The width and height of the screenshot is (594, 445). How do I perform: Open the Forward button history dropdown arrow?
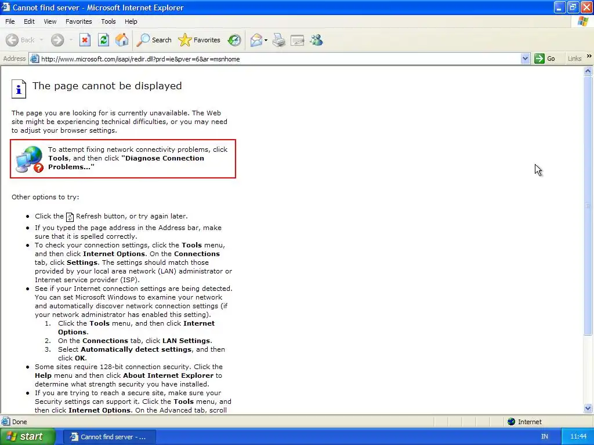[71, 40]
